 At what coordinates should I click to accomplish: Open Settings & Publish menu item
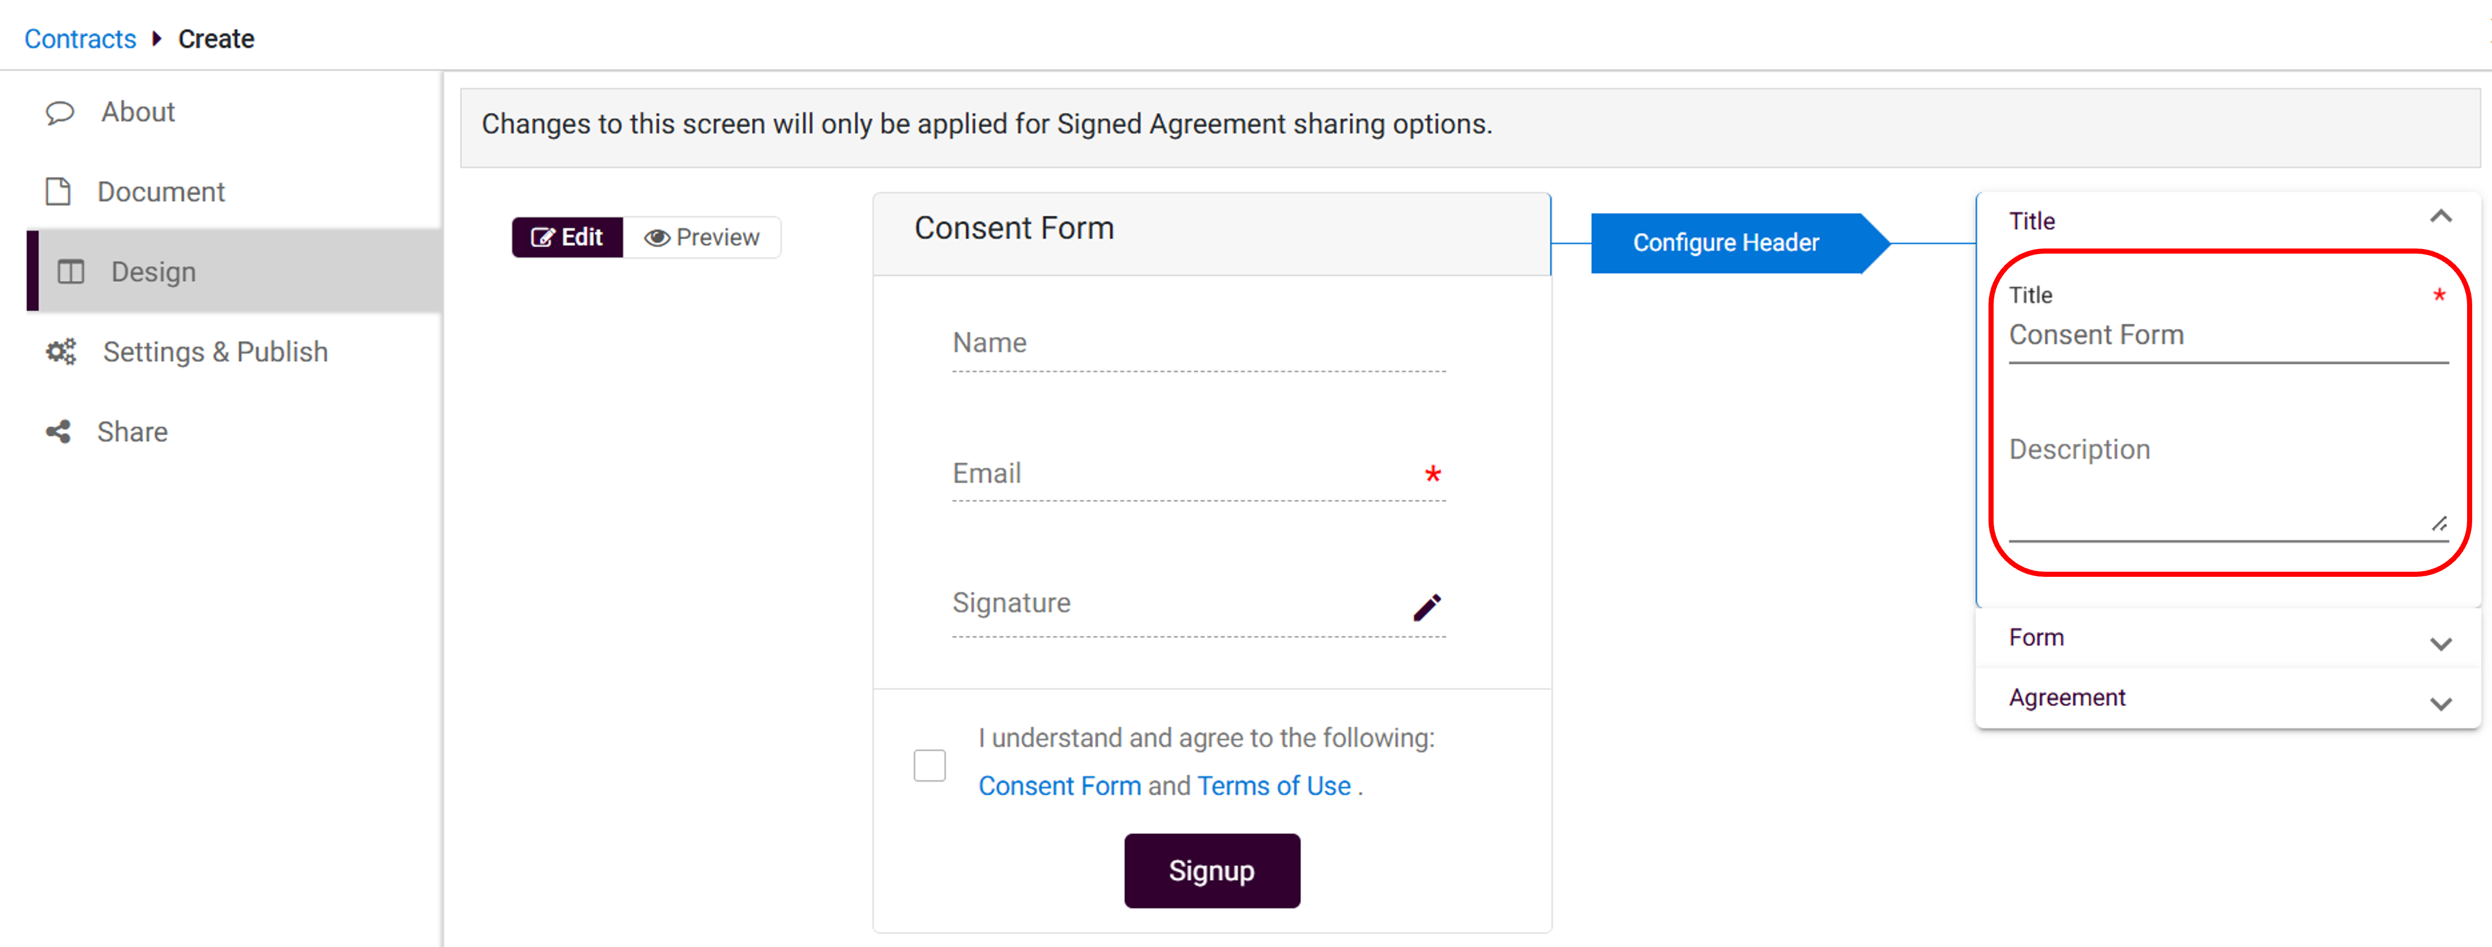coord(215,352)
